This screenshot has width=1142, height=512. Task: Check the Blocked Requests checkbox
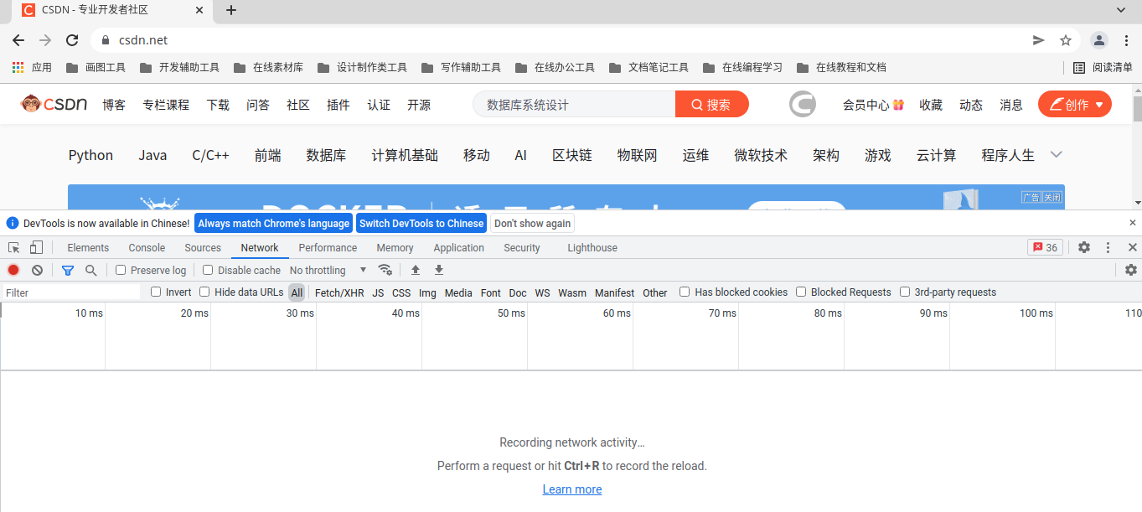click(x=801, y=292)
